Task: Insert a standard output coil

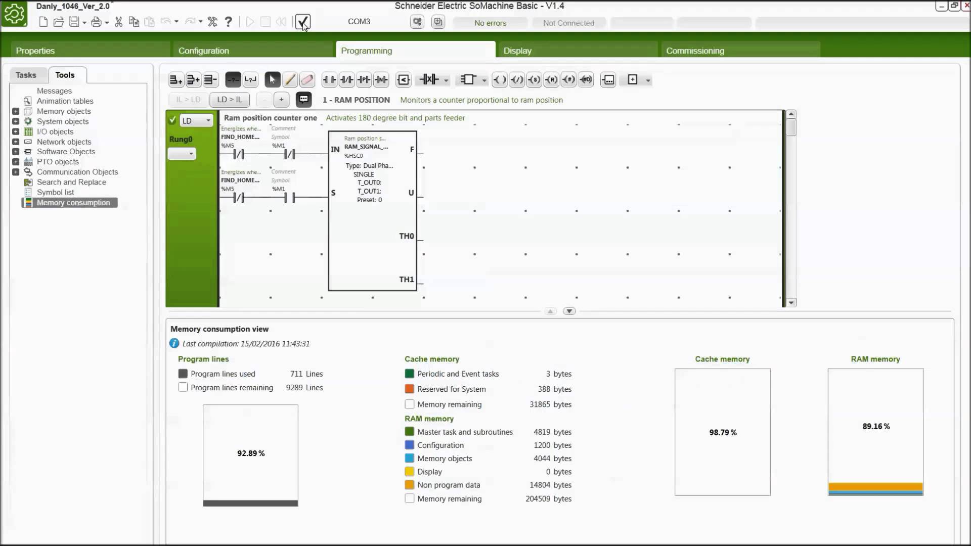Action: tap(499, 79)
